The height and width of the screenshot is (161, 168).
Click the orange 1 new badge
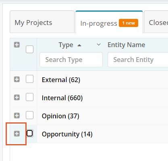[129, 23]
